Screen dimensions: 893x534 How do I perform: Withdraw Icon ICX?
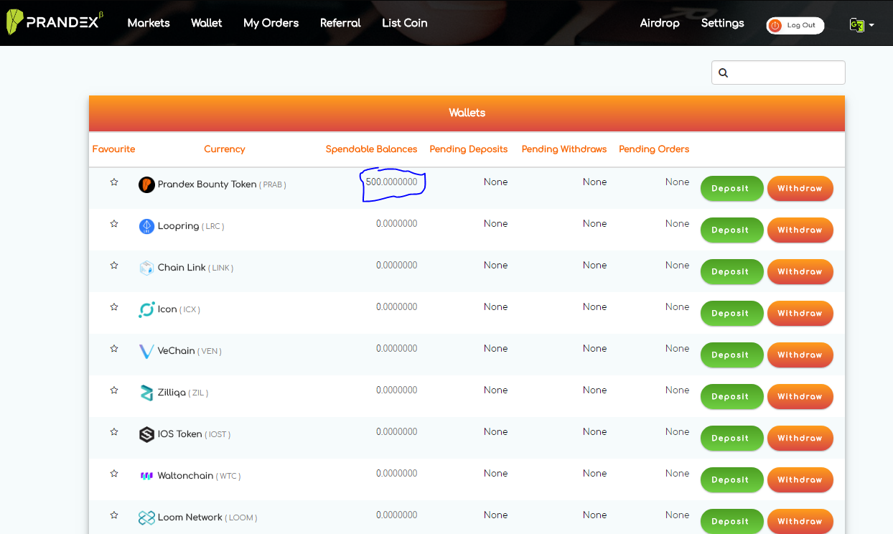(x=800, y=314)
